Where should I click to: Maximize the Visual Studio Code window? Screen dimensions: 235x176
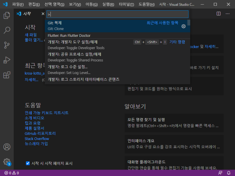[x=215, y=4]
